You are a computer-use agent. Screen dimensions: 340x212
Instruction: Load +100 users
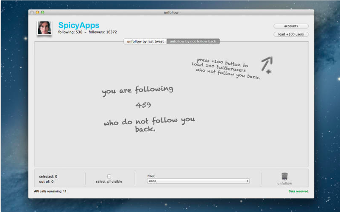coord(291,34)
